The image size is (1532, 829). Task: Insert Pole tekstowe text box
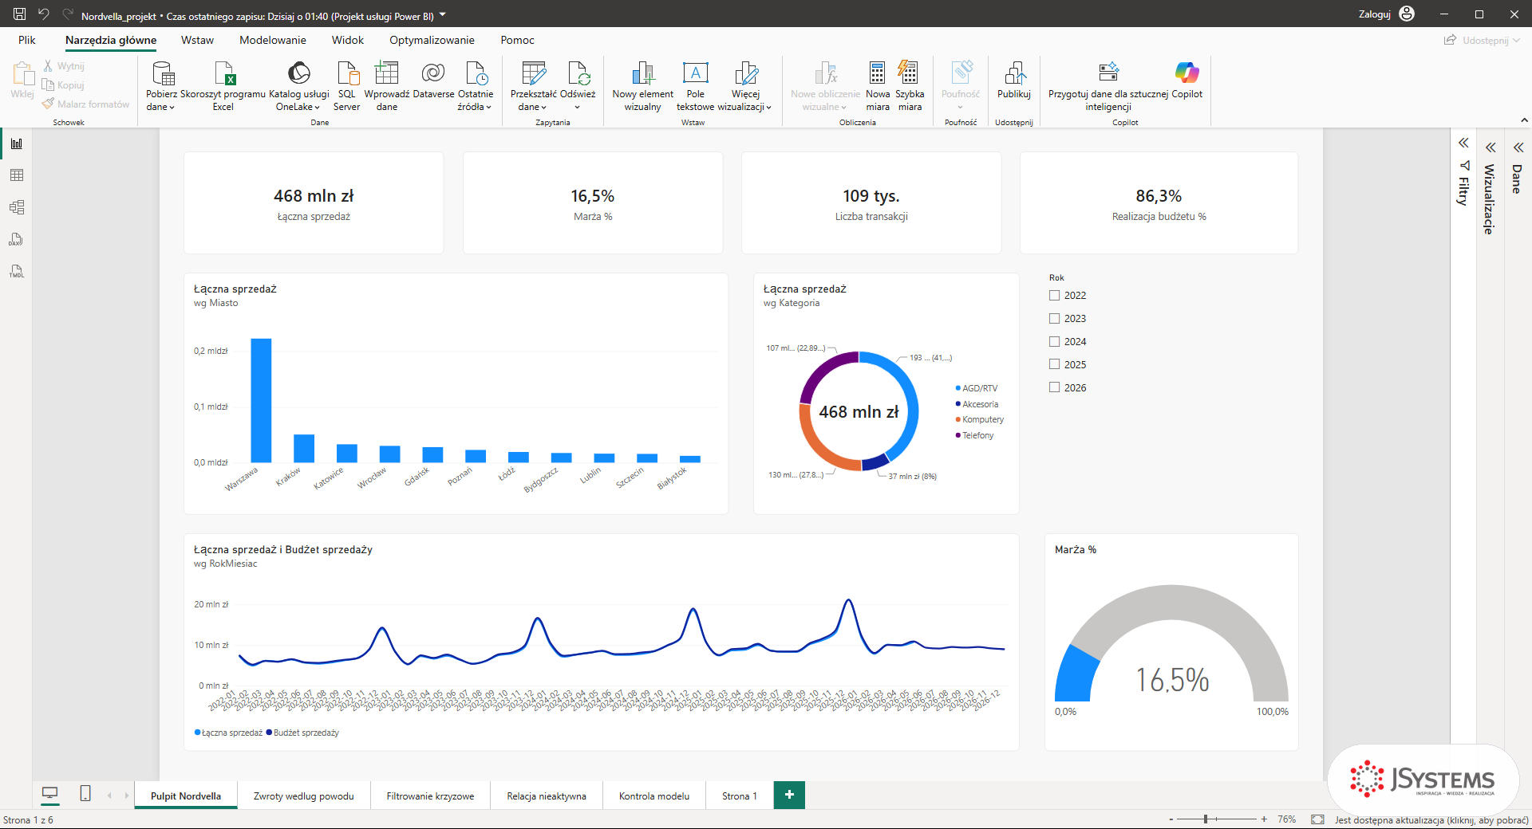(695, 86)
